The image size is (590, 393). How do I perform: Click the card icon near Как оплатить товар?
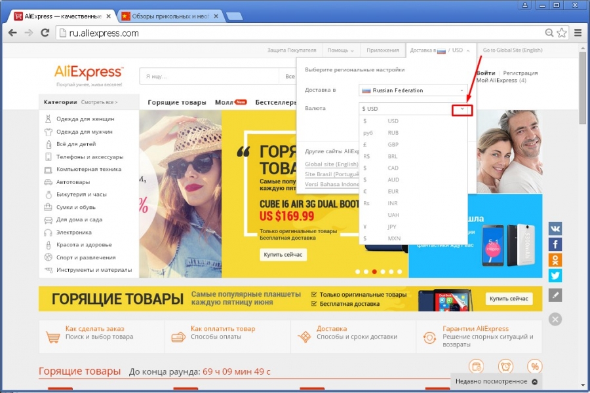[x=178, y=337]
